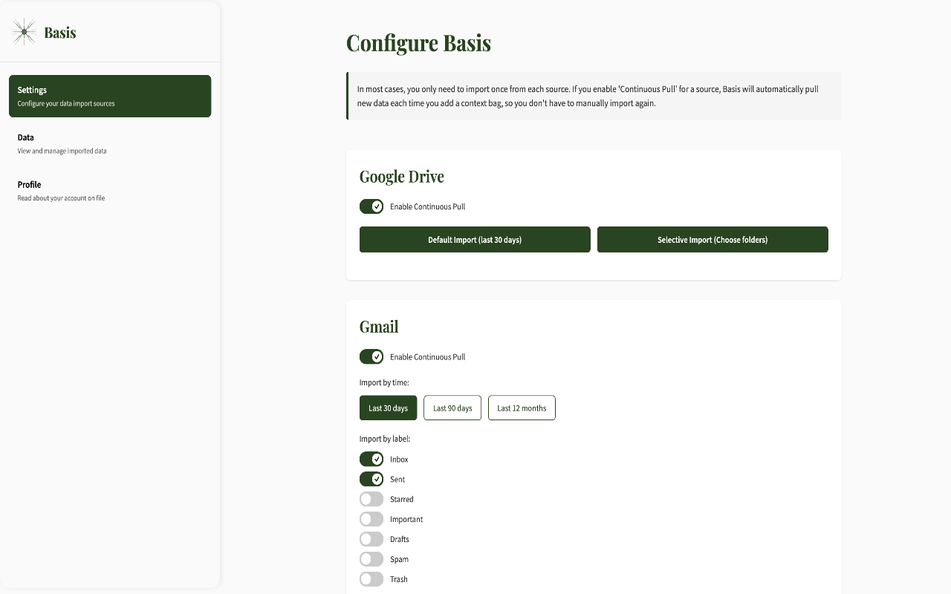Open Selective Import to choose folders
Screen dimensions: 951x594
pos(713,239)
